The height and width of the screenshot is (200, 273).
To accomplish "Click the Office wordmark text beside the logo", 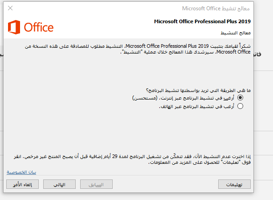I will [39, 27].
